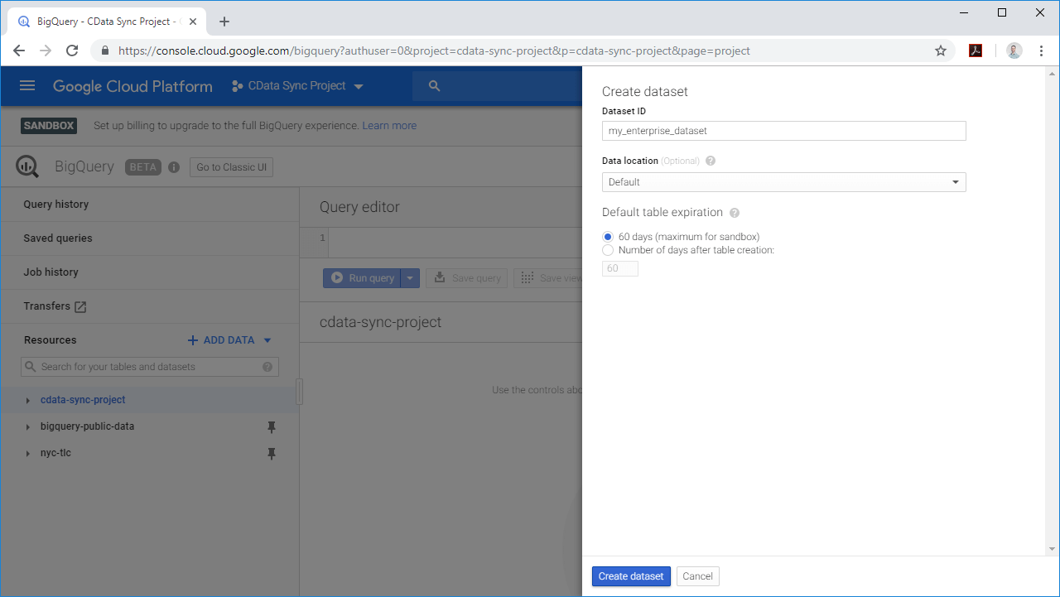Viewport: 1060px width, 597px height.
Task: Click the pin icon next to nyc-tlc
Action: (x=271, y=454)
